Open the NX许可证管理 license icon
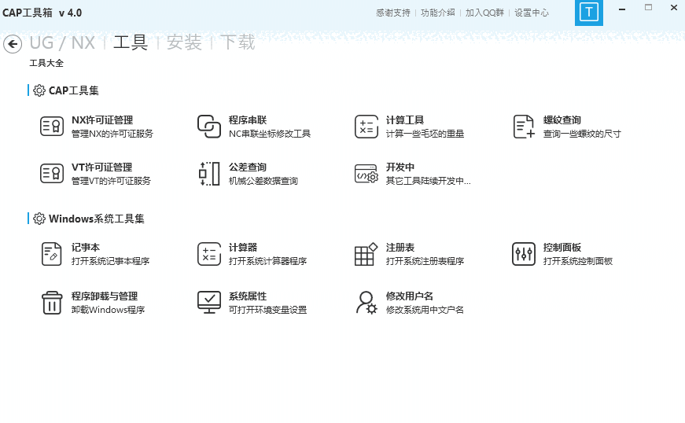The width and height of the screenshot is (685, 423). click(52, 127)
